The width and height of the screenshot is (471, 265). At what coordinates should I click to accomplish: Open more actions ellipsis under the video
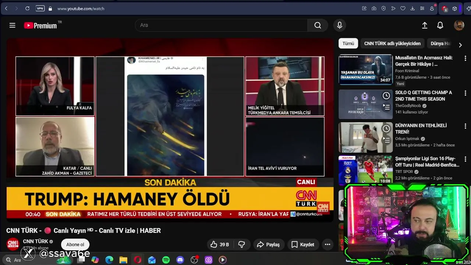[327, 244]
